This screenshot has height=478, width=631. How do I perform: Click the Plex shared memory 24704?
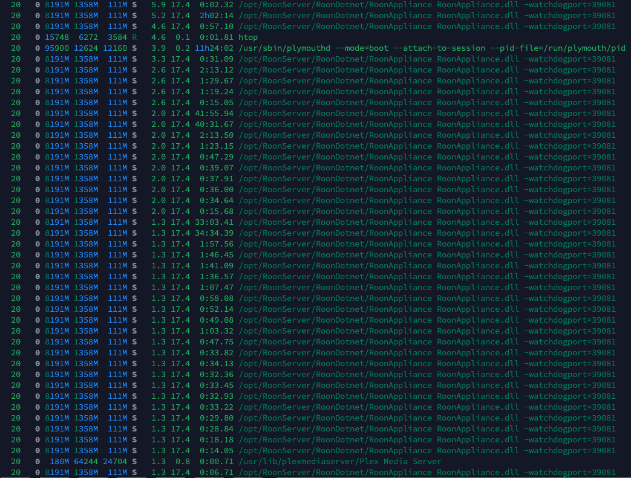(115, 462)
